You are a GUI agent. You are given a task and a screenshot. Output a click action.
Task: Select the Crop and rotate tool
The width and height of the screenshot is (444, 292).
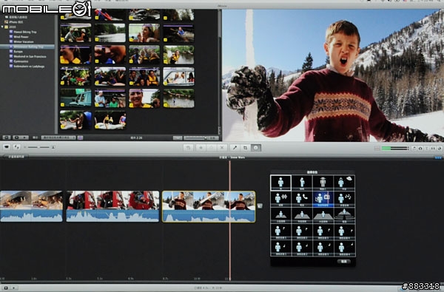[x=245, y=148]
